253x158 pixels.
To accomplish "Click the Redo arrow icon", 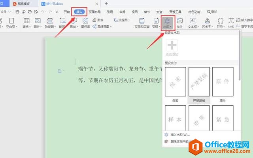I will coord(50,12).
